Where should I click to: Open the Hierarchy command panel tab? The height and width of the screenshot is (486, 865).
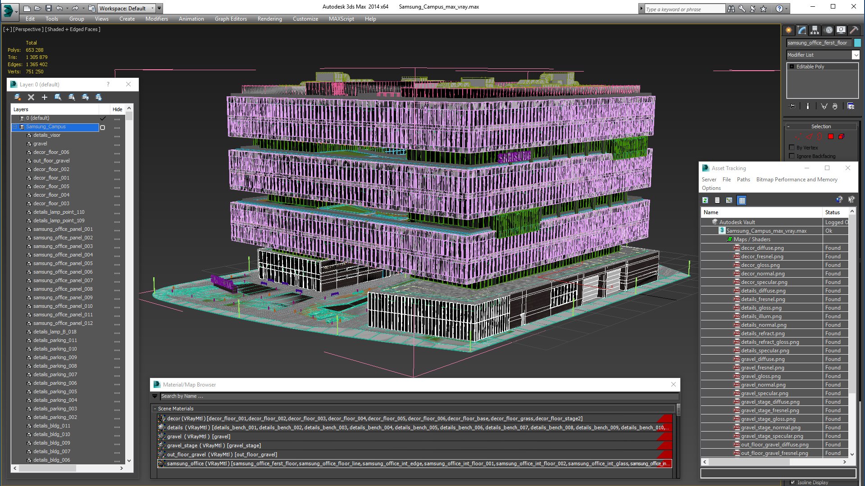(x=815, y=30)
